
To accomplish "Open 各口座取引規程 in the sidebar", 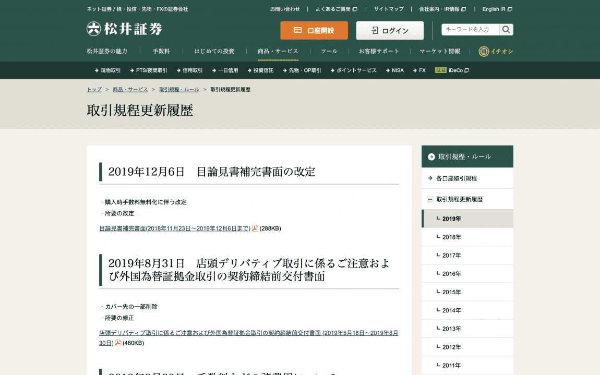I will coord(456,178).
